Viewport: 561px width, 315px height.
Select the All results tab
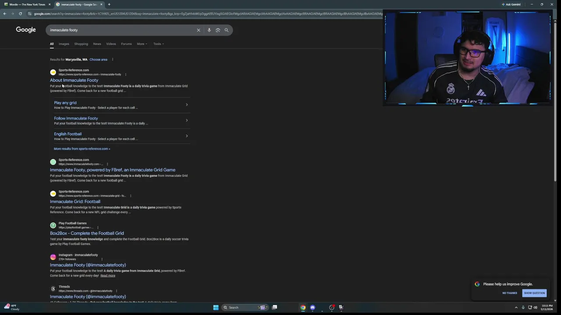tap(52, 44)
